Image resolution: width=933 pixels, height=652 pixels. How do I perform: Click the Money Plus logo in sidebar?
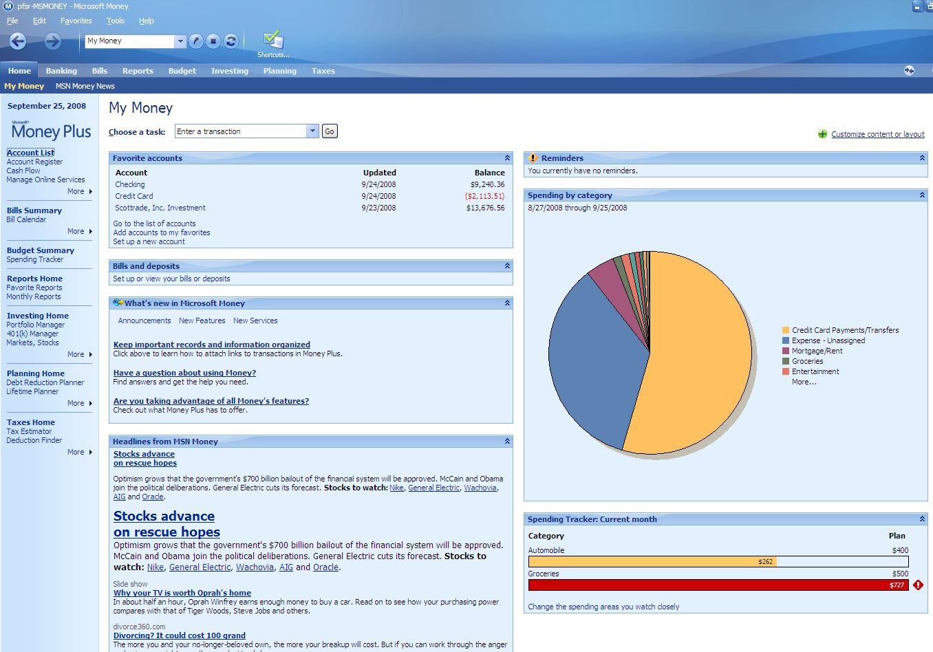point(51,130)
